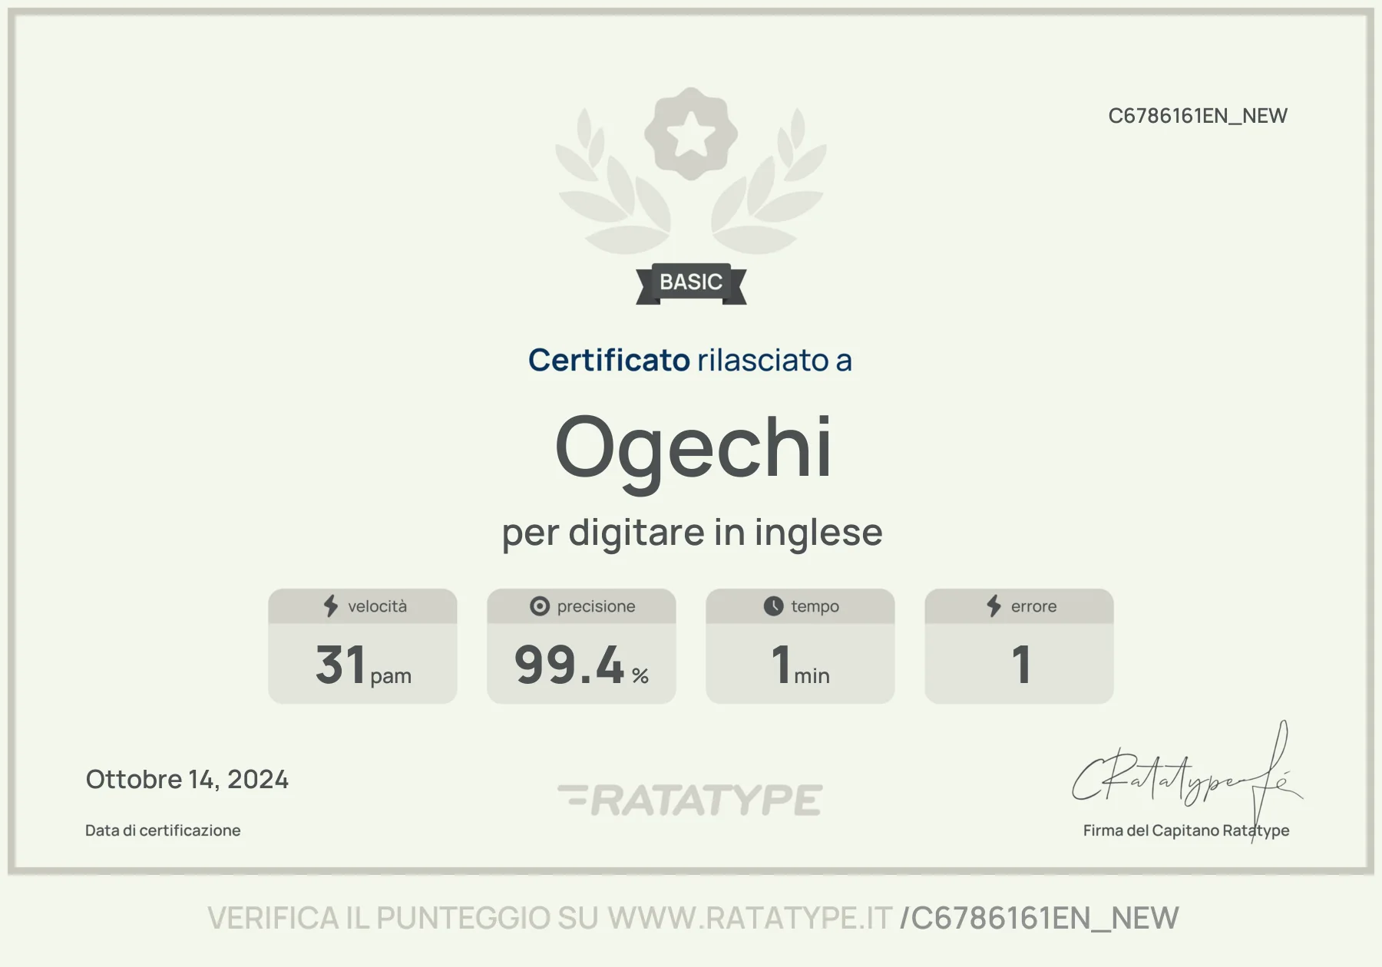This screenshot has height=967, width=1382.
Task: Click the target icon beside precisione
Action: [540, 606]
